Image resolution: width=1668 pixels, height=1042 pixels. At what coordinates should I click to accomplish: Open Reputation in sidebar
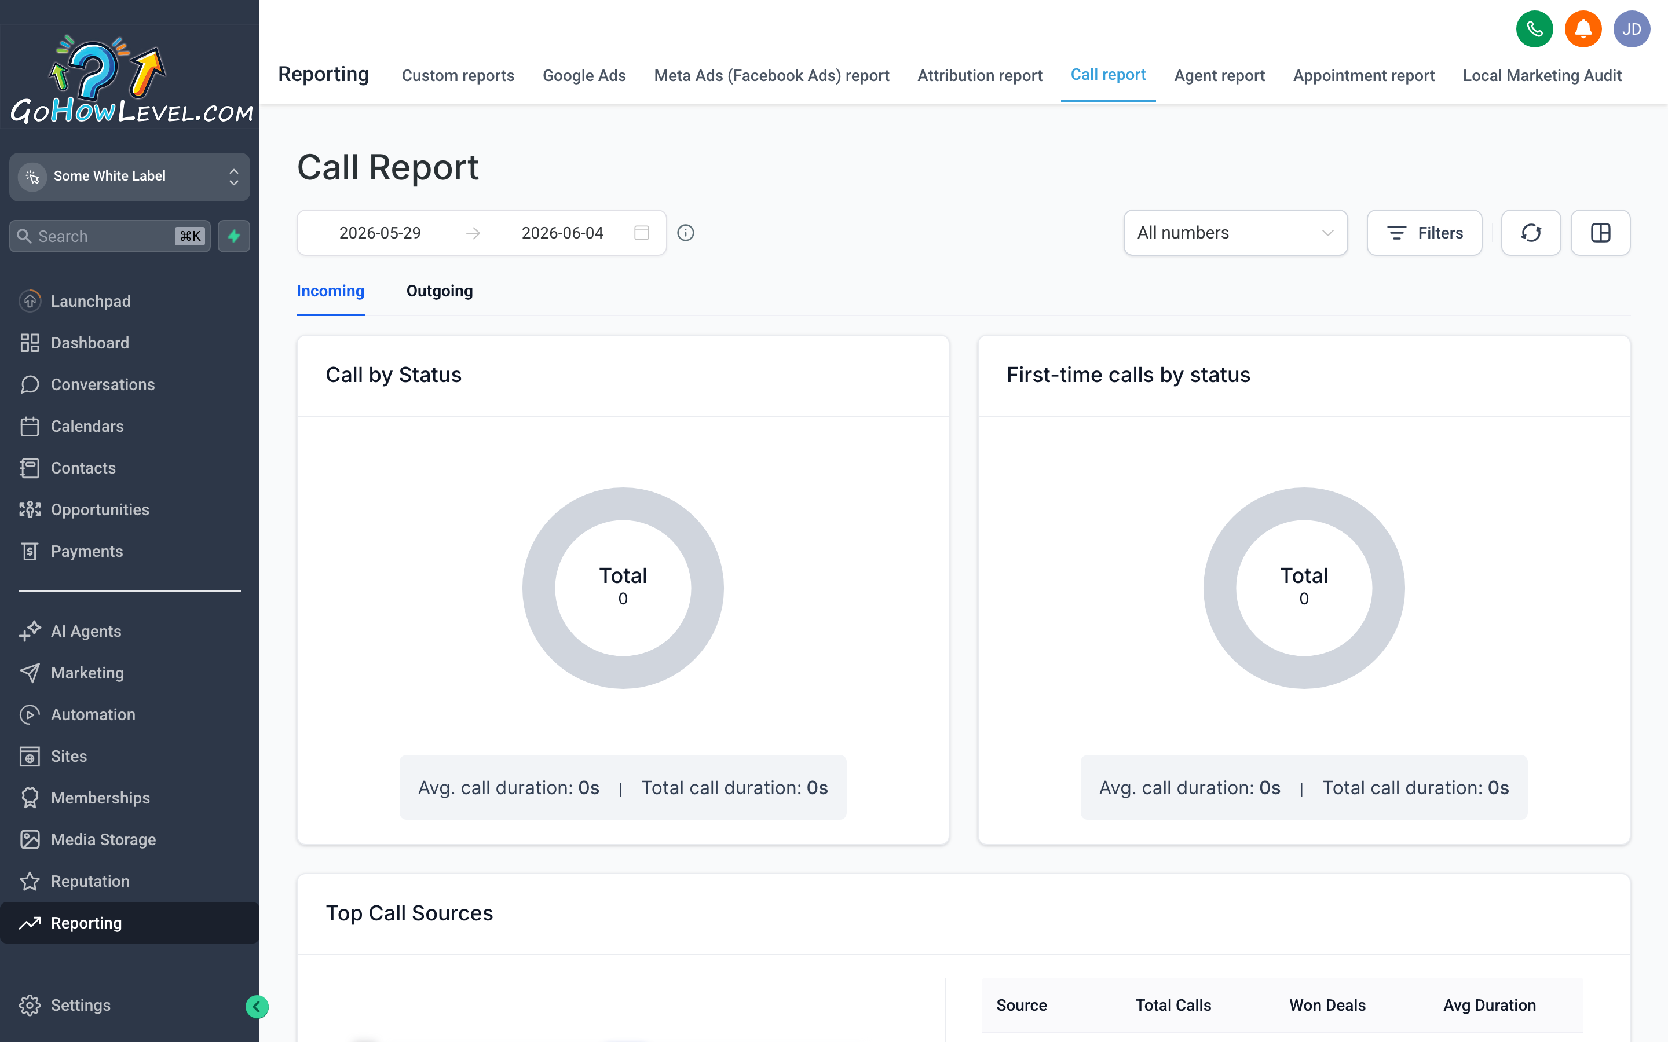coord(130,882)
